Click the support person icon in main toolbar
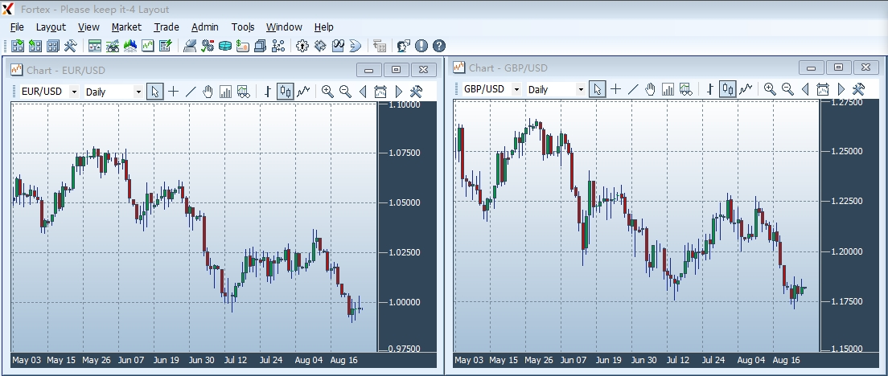This screenshot has width=888, height=376. tap(403, 46)
